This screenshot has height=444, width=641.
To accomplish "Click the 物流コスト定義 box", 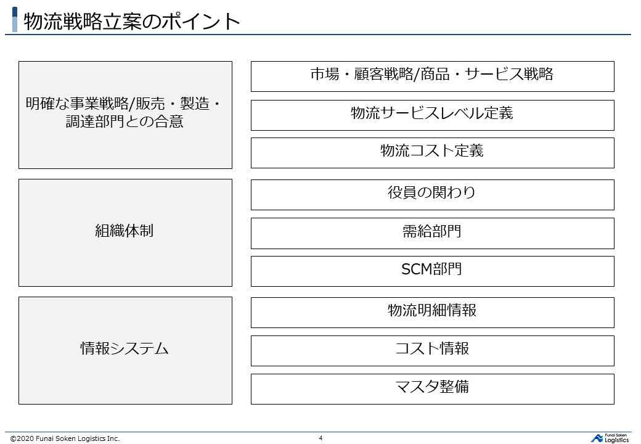I will 432,152.
